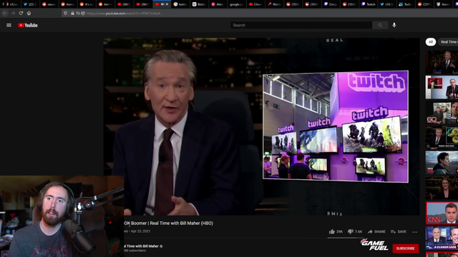Open tracking protection shield in address bar
458x257 pixels.
click(65, 13)
